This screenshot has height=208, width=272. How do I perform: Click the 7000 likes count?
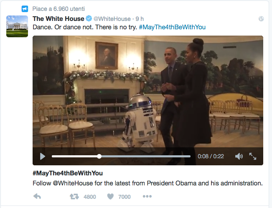click(x=125, y=197)
